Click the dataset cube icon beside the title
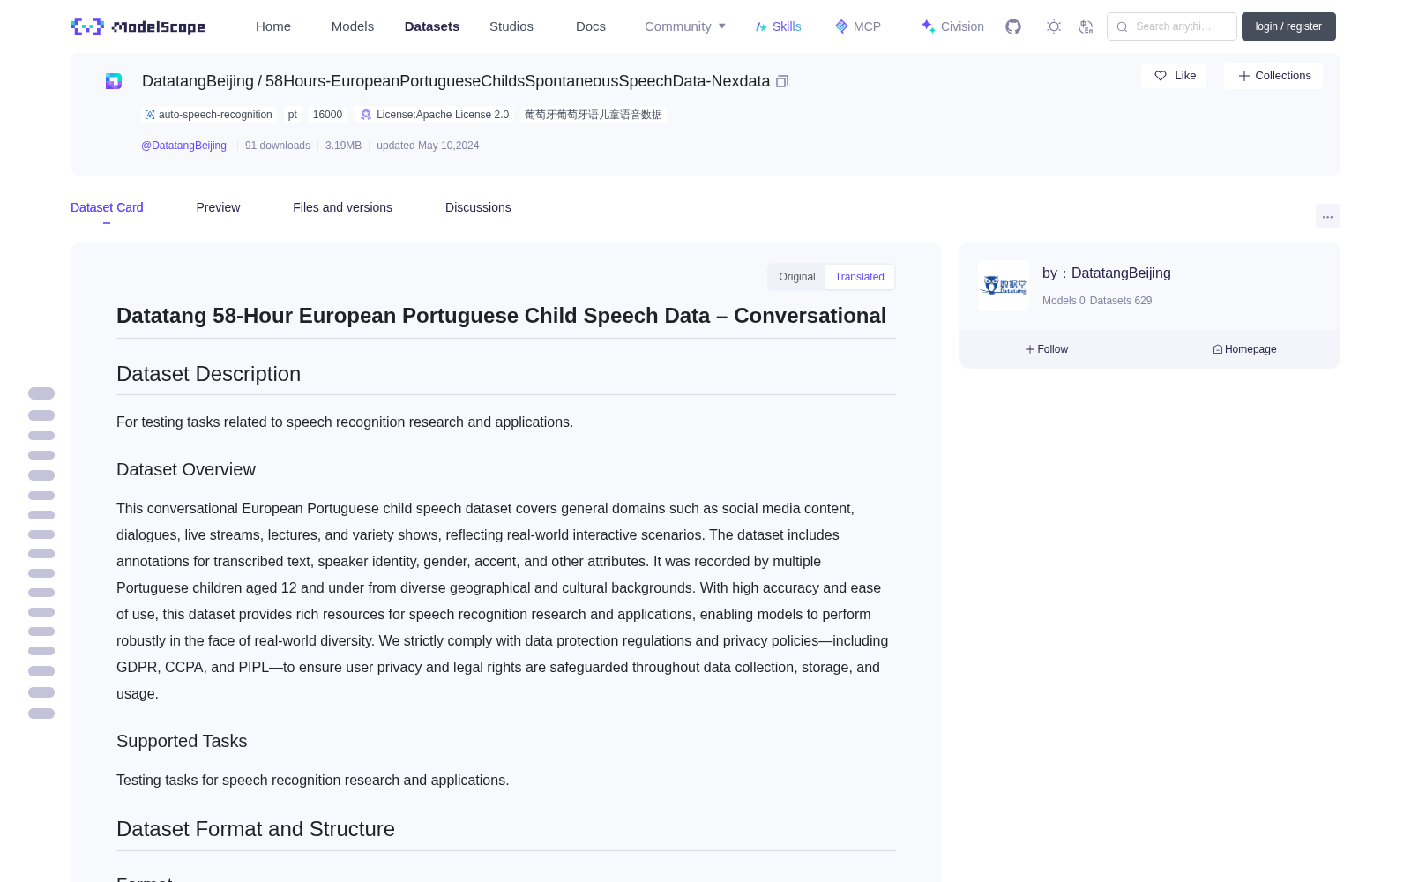The image size is (1411, 882). tap(114, 81)
